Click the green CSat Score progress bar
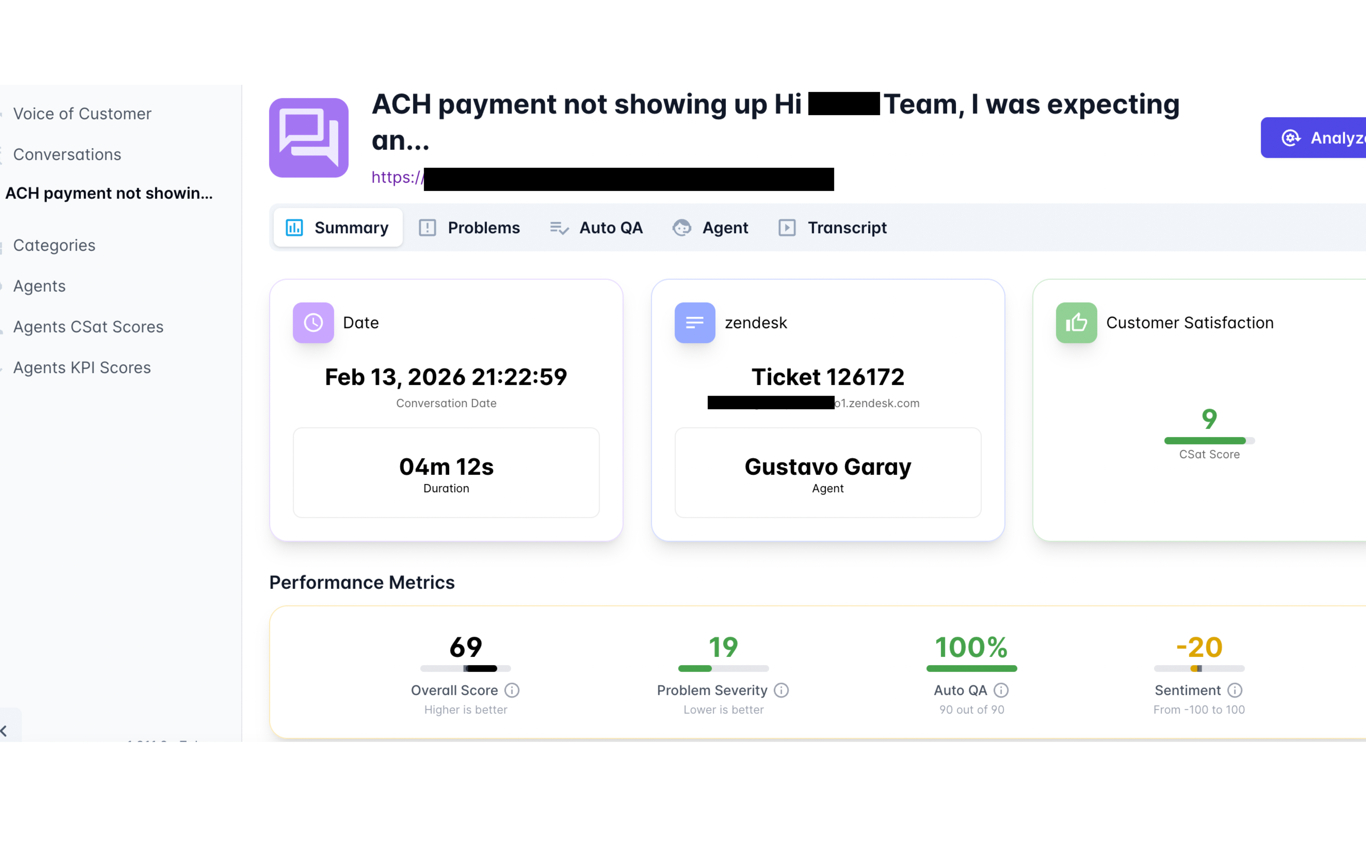This screenshot has height=847, width=1366. [x=1209, y=441]
